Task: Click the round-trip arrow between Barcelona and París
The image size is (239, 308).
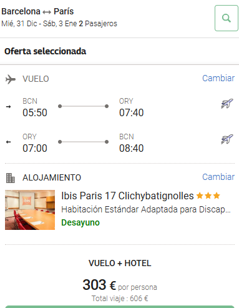Action: [47, 12]
